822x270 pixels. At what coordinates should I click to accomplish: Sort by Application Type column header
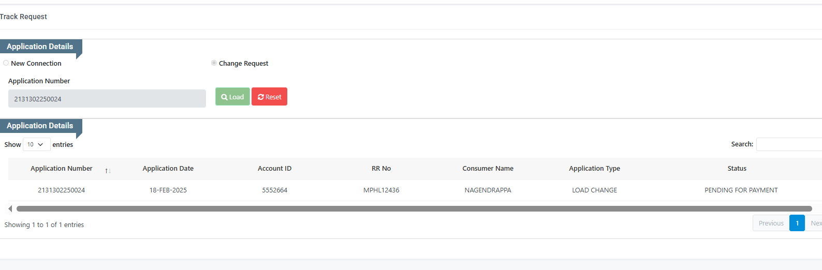pyautogui.click(x=594, y=169)
